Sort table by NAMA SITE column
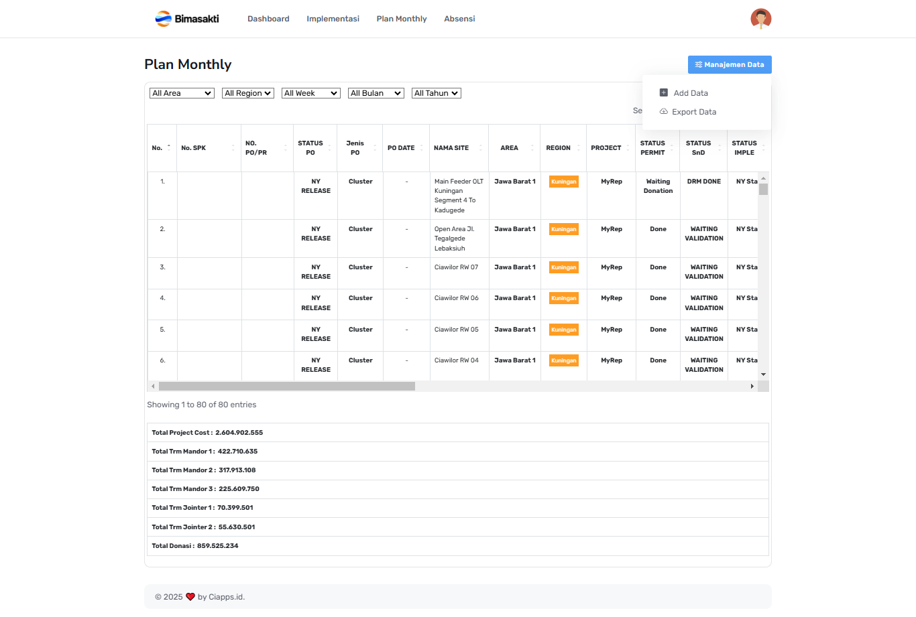The image size is (916, 617). tap(458, 148)
